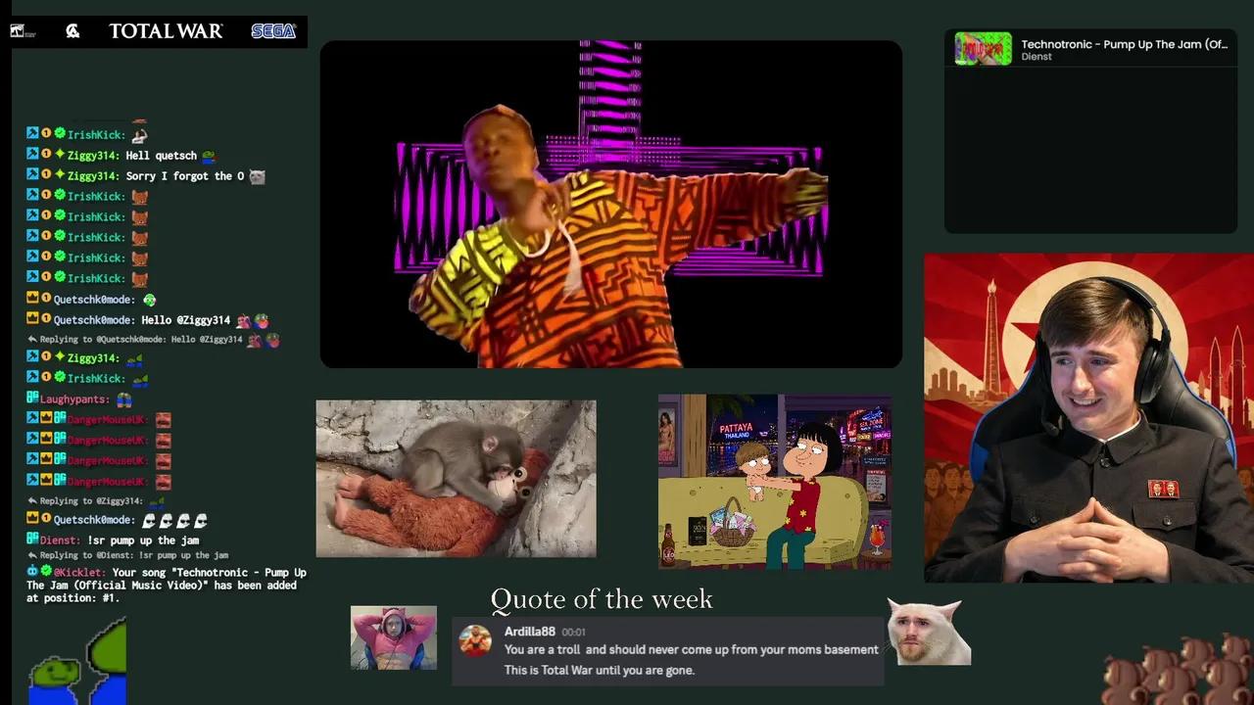Click the squirrel group graphic in the bottom-right corner
The height and width of the screenshot is (705, 1254).
pos(1179,671)
